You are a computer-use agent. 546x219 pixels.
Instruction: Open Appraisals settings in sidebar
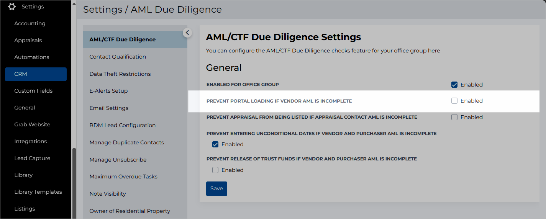pyautogui.click(x=28, y=40)
